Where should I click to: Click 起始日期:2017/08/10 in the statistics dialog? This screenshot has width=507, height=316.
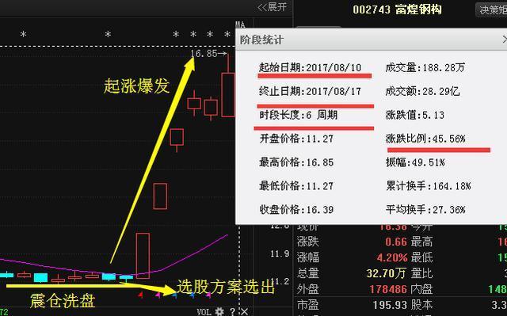310,67
